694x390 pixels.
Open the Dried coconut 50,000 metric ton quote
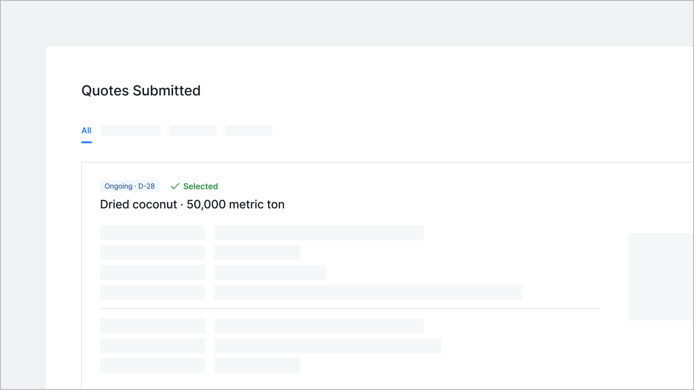(192, 205)
